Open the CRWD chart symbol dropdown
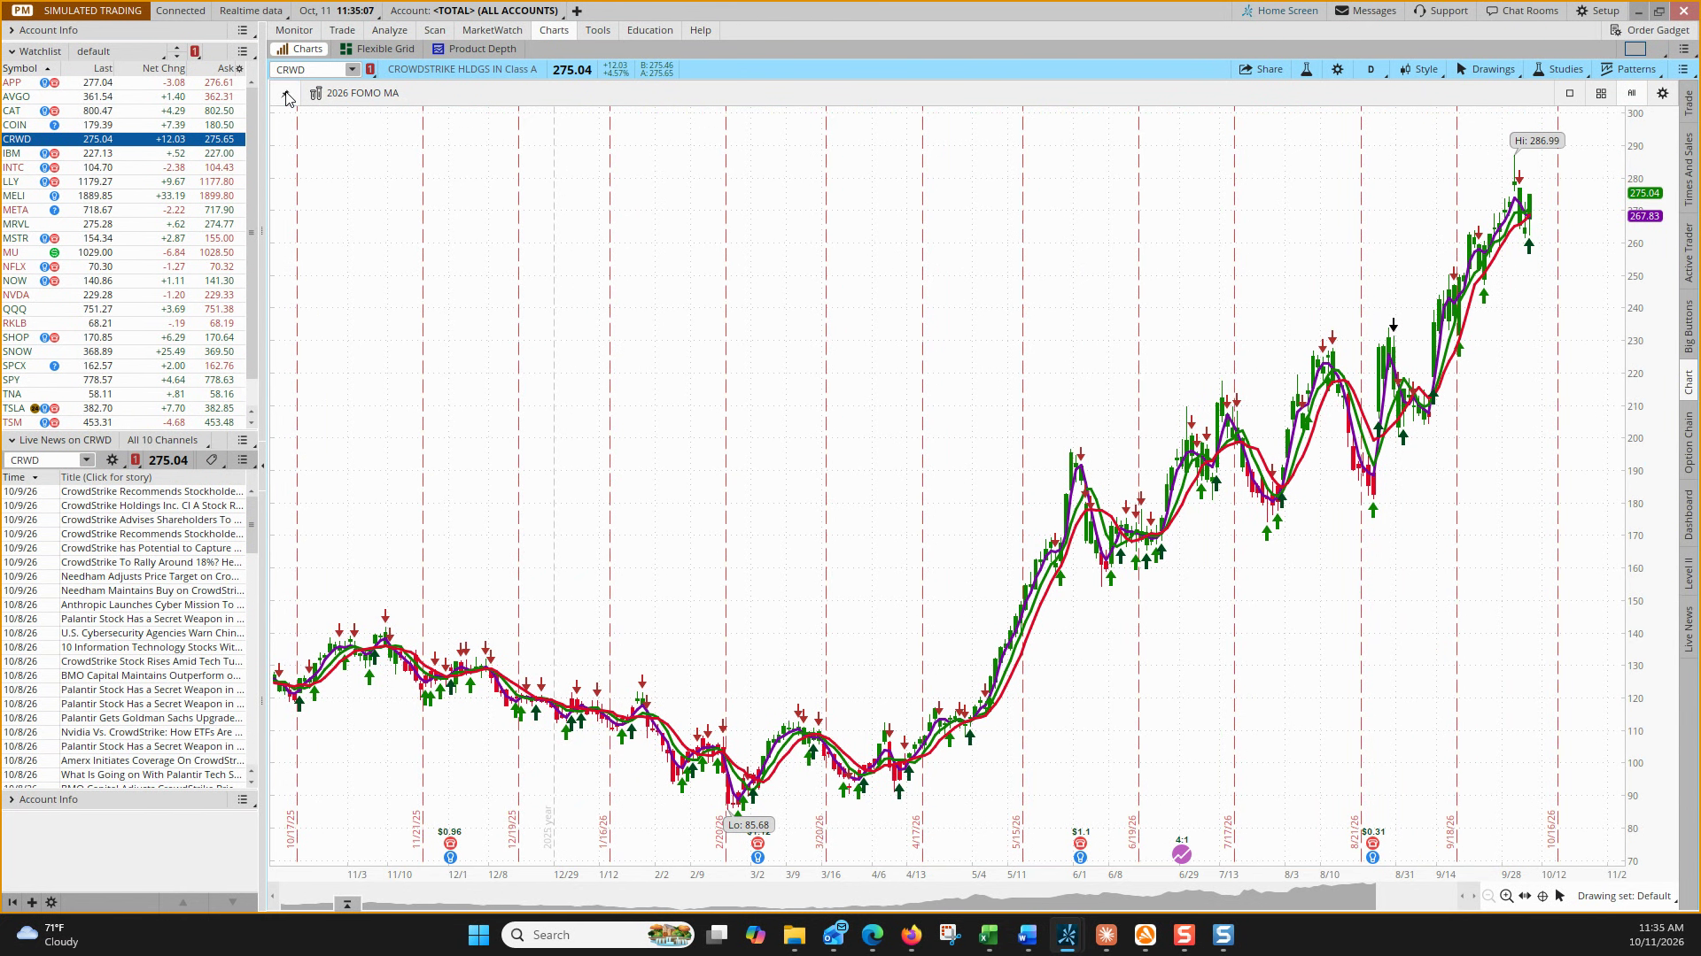The height and width of the screenshot is (956, 1701). [x=352, y=70]
